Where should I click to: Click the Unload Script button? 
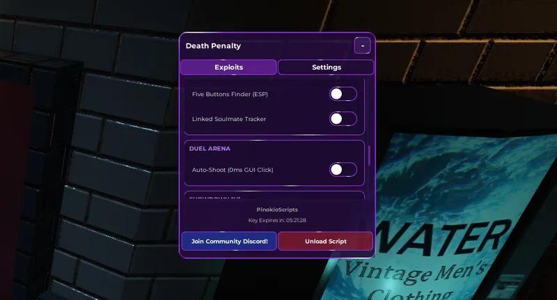[x=326, y=241]
